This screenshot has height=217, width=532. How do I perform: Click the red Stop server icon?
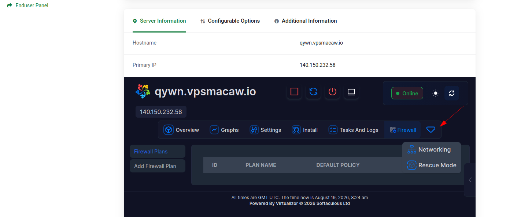pos(294,91)
